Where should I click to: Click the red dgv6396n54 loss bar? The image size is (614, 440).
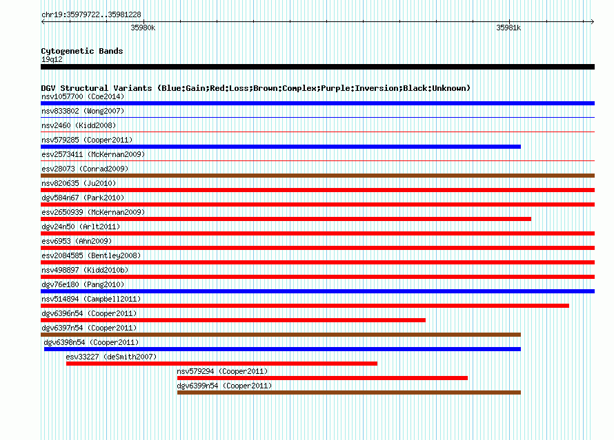click(233, 320)
